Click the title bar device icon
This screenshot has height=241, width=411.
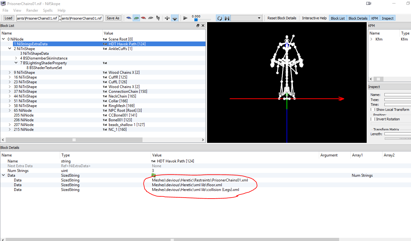(369, 3)
